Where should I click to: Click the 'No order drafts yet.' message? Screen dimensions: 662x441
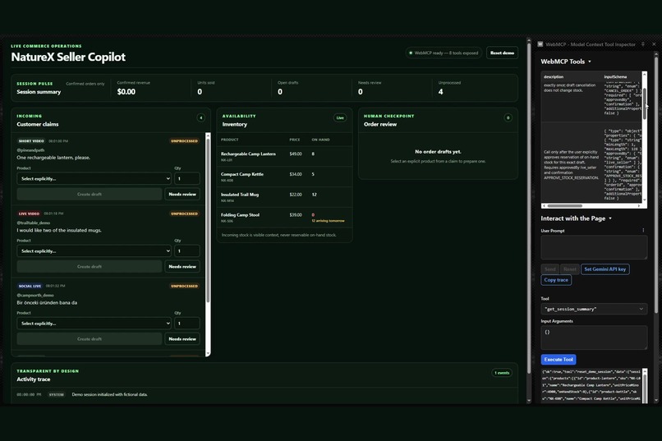[x=438, y=151]
